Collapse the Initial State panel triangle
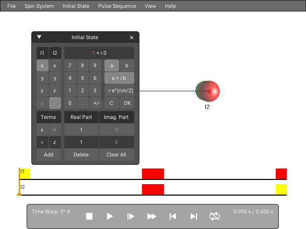The height and width of the screenshot is (229, 306). pyautogui.click(x=39, y=37)
